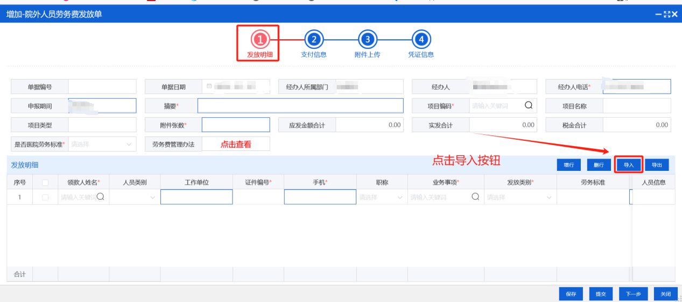This screenshot has width=682, height=302.
Task: Open the 职称 dropdown in row 1
Action: coord(381,197)
